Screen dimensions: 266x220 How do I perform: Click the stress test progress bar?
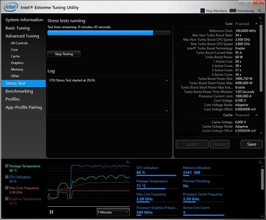coord(109,33)
